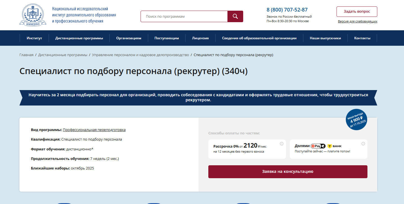
Task: Go to Контакты page
Action: 362,38
